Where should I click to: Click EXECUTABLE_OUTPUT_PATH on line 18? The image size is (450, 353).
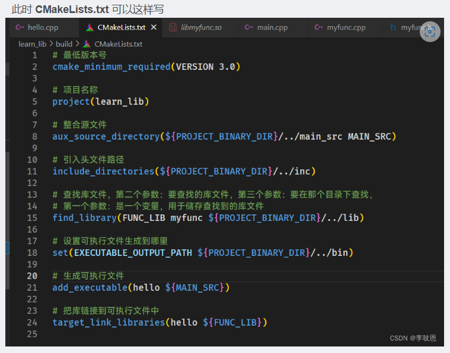[133, 253]
